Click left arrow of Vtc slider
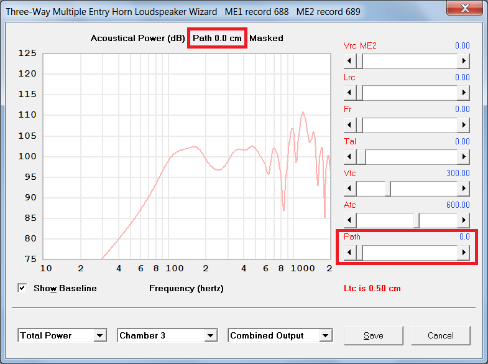The image size is (488, 364). tap(350, 189)
